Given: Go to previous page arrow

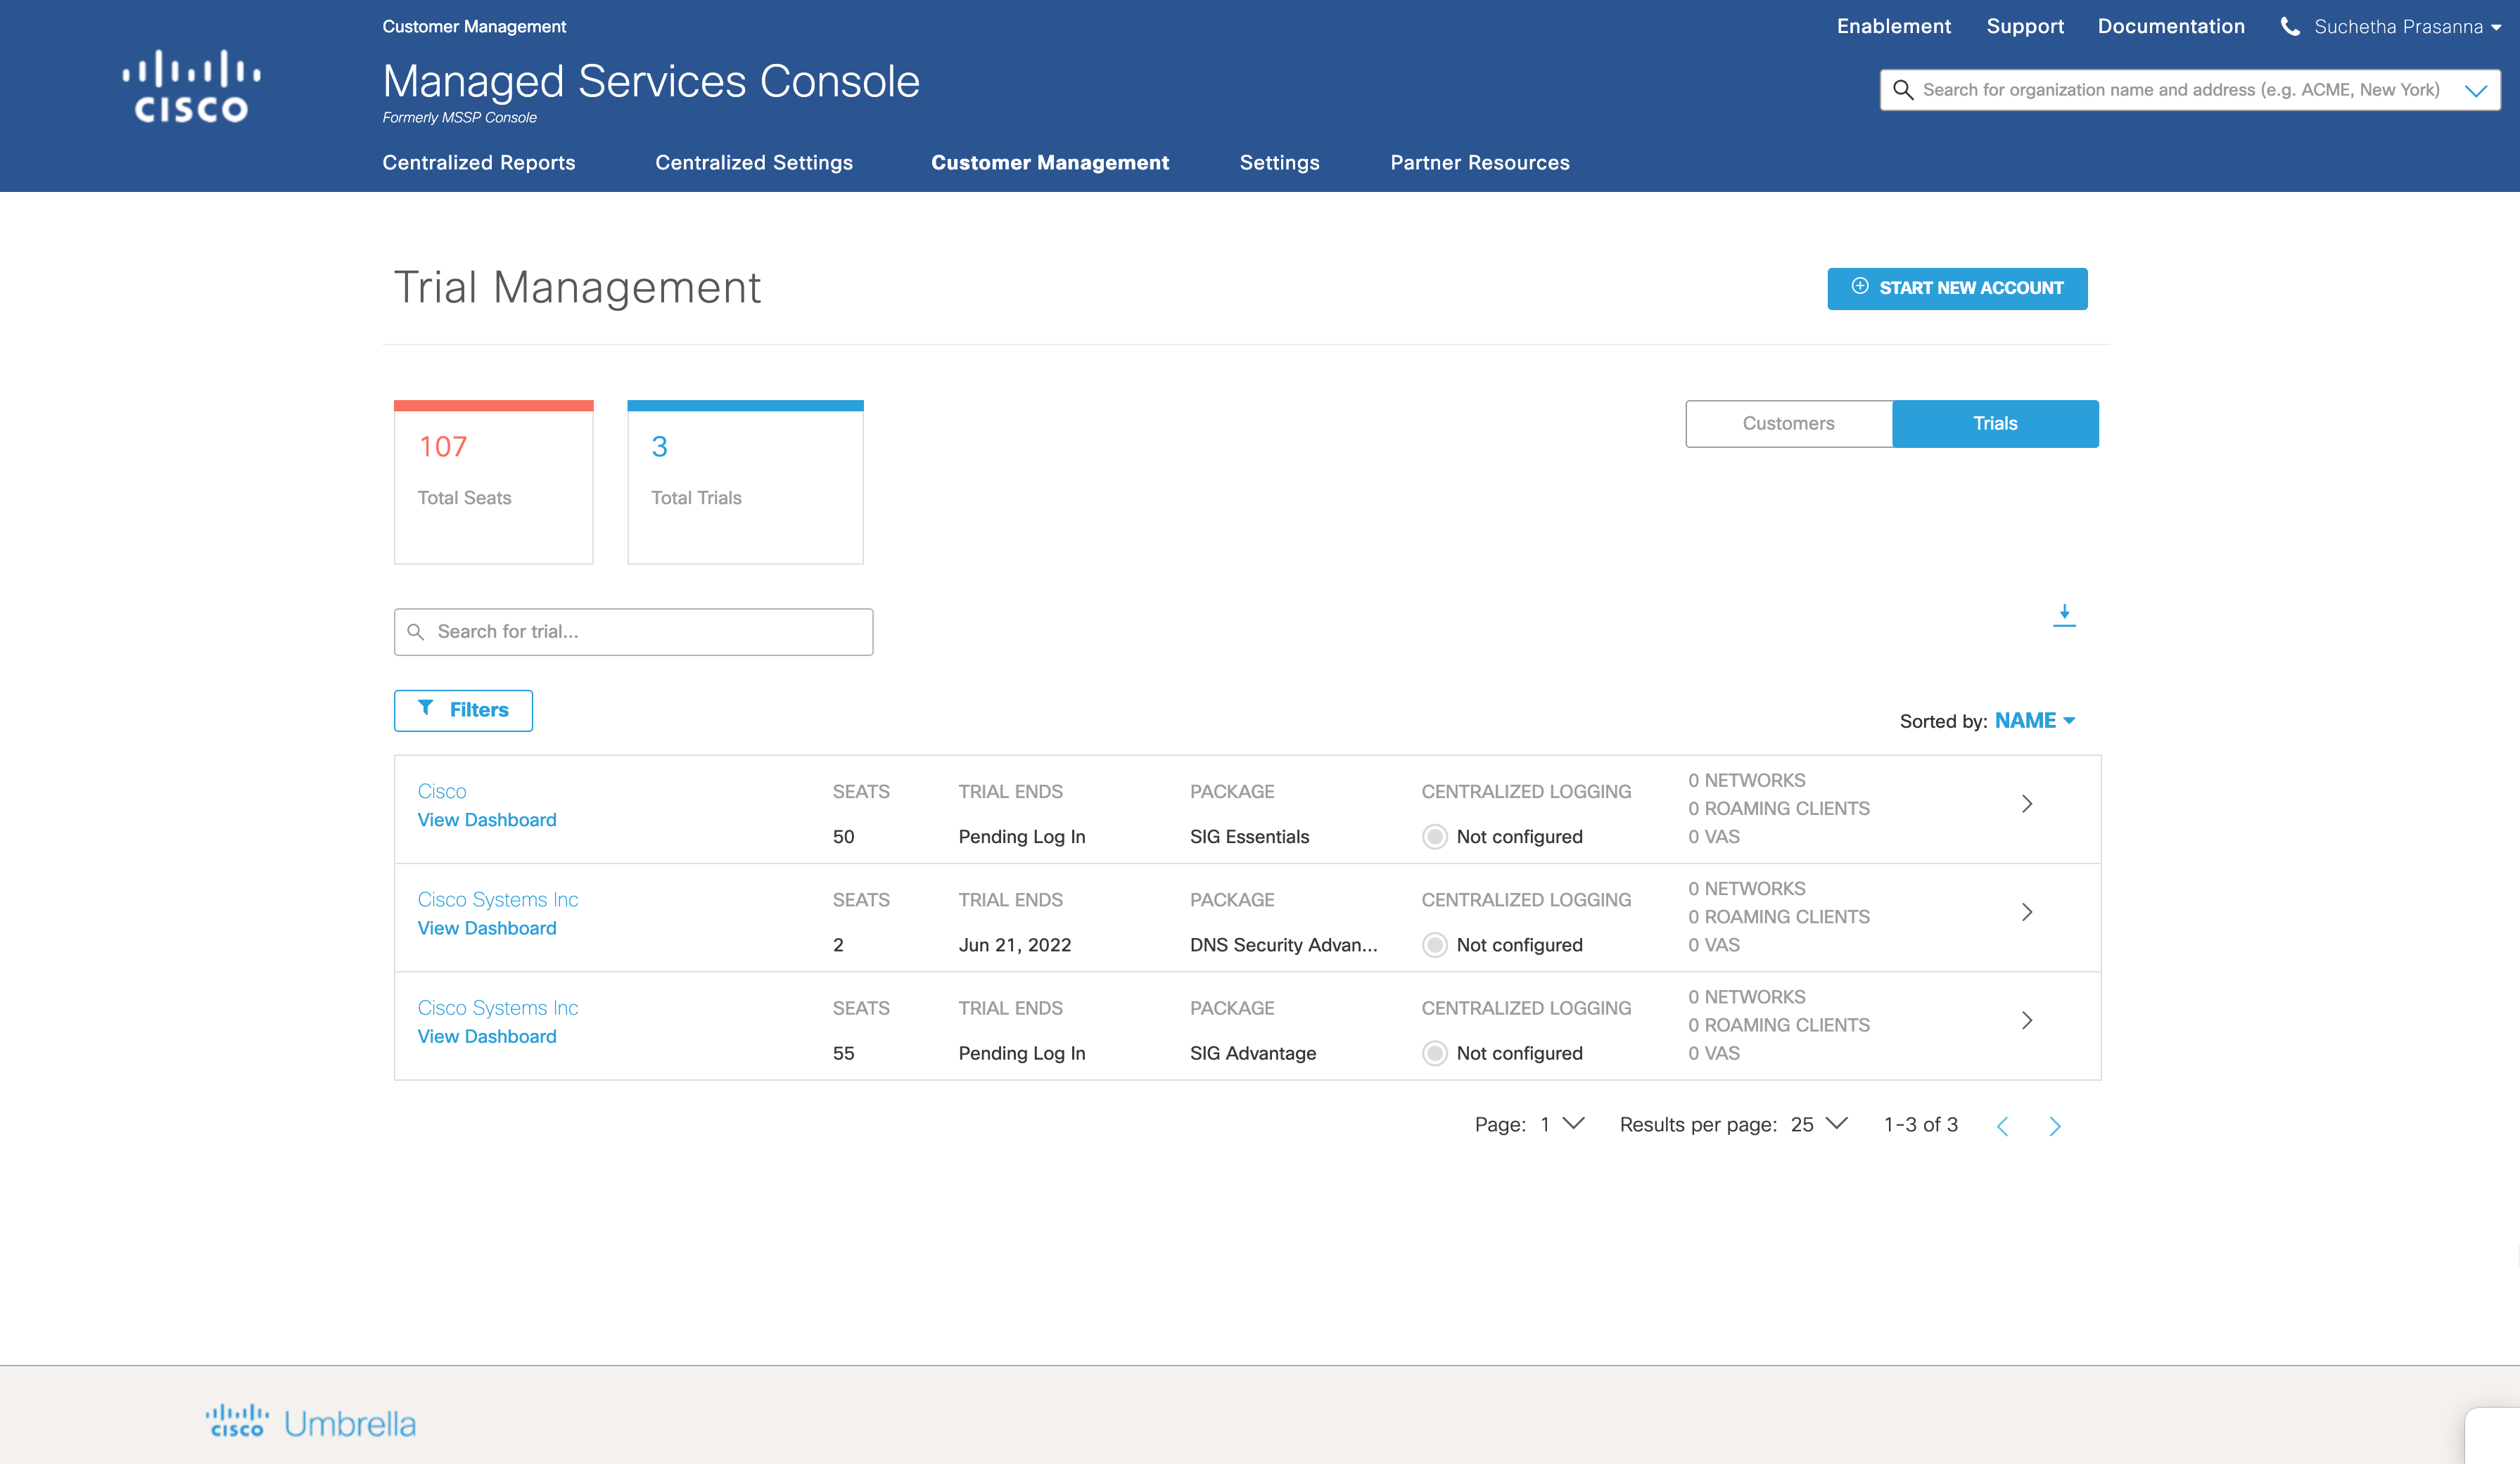Looking at the screenshot, I should (2002, 1126).
